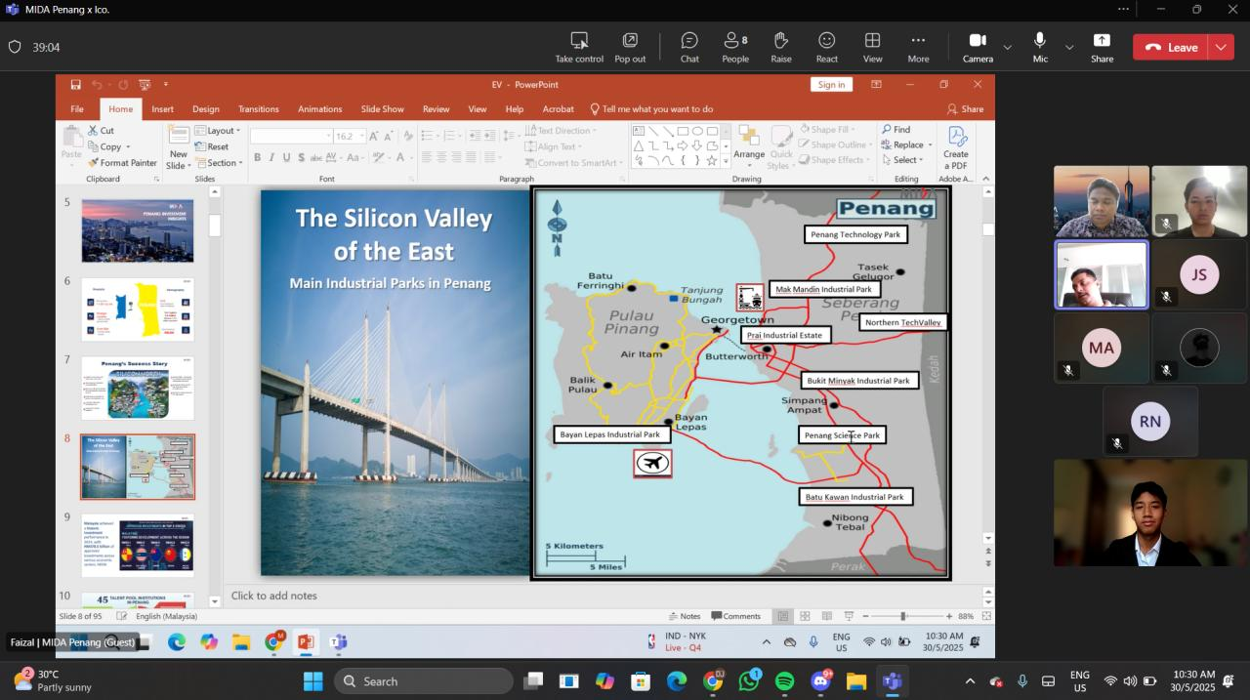Open the React emoji picker

pos(826,46)
